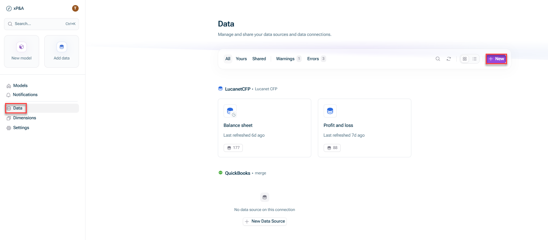Click the xP&A workspace logo icon
The width and height of the screenshot is (548, 240).
[9, 8]
